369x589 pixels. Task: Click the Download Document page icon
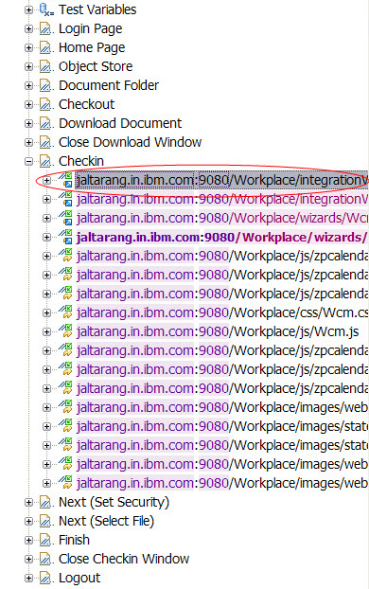(46, 123)
